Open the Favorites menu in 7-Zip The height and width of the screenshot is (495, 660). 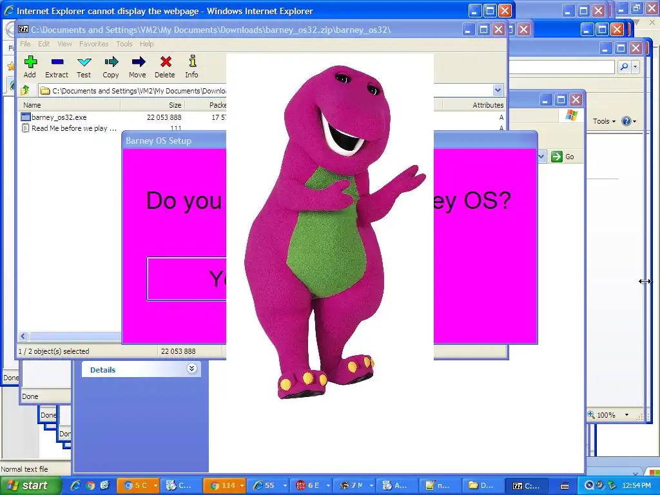[94, 44]
